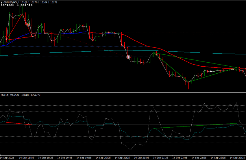Click the "14 Sep 19:05" time label

(x=65, y=158)
